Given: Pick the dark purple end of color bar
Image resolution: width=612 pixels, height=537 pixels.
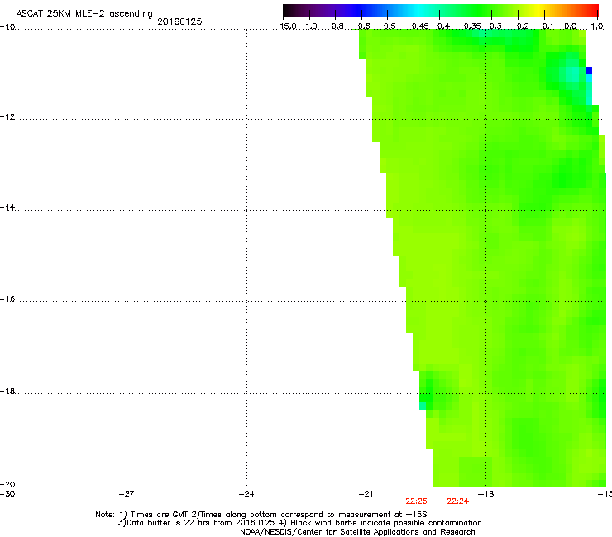Looking at the screenshot, I should (288, 11).
